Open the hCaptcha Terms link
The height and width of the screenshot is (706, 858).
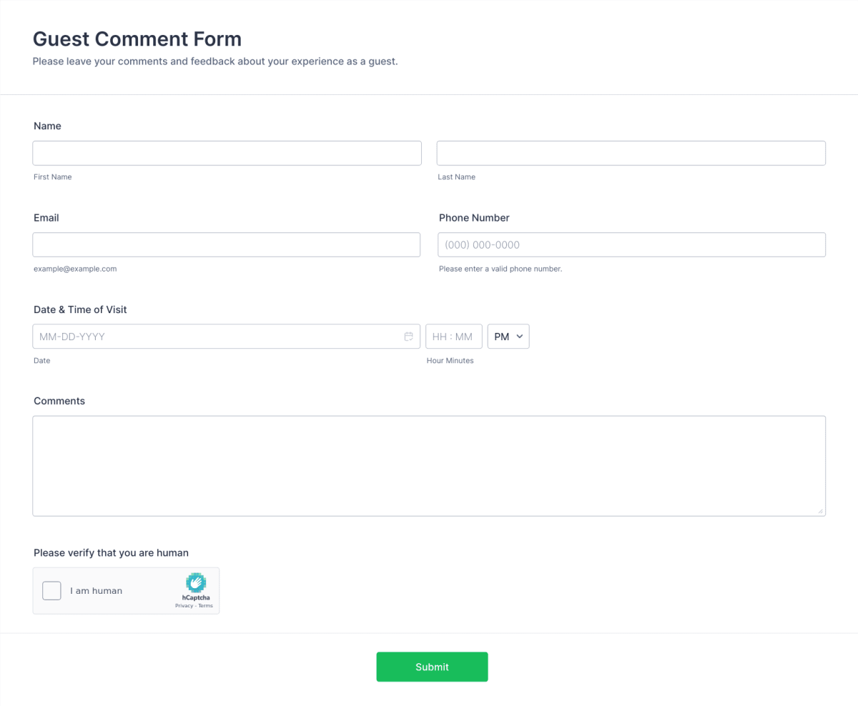tap(205, 605)
